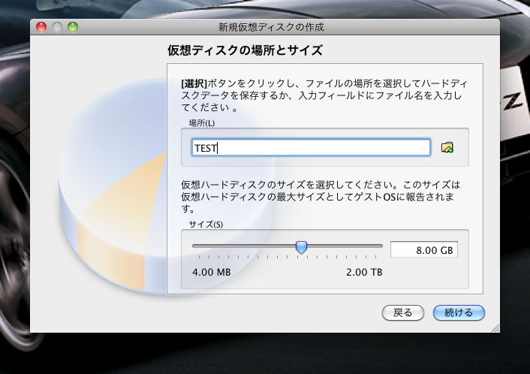The width and height of the screenshot is (530, 374).
Task: Click the 4.00 MB minimum size label
Action: tap(212, 272)
